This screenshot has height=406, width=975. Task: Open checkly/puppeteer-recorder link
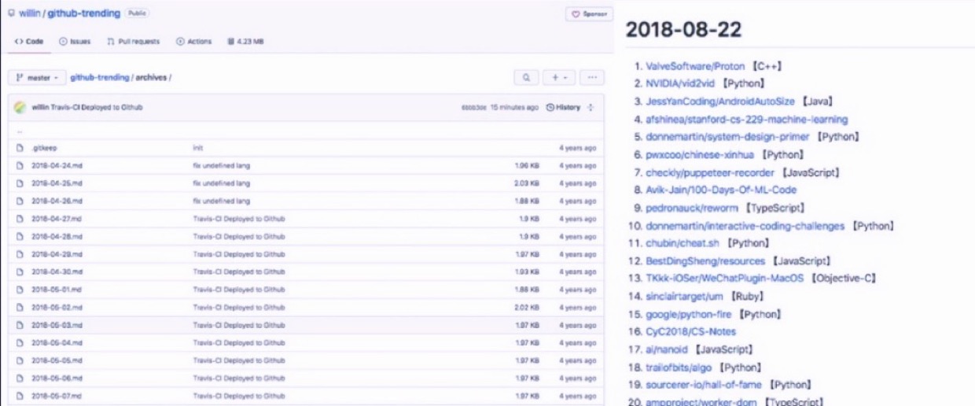[710, 172]
